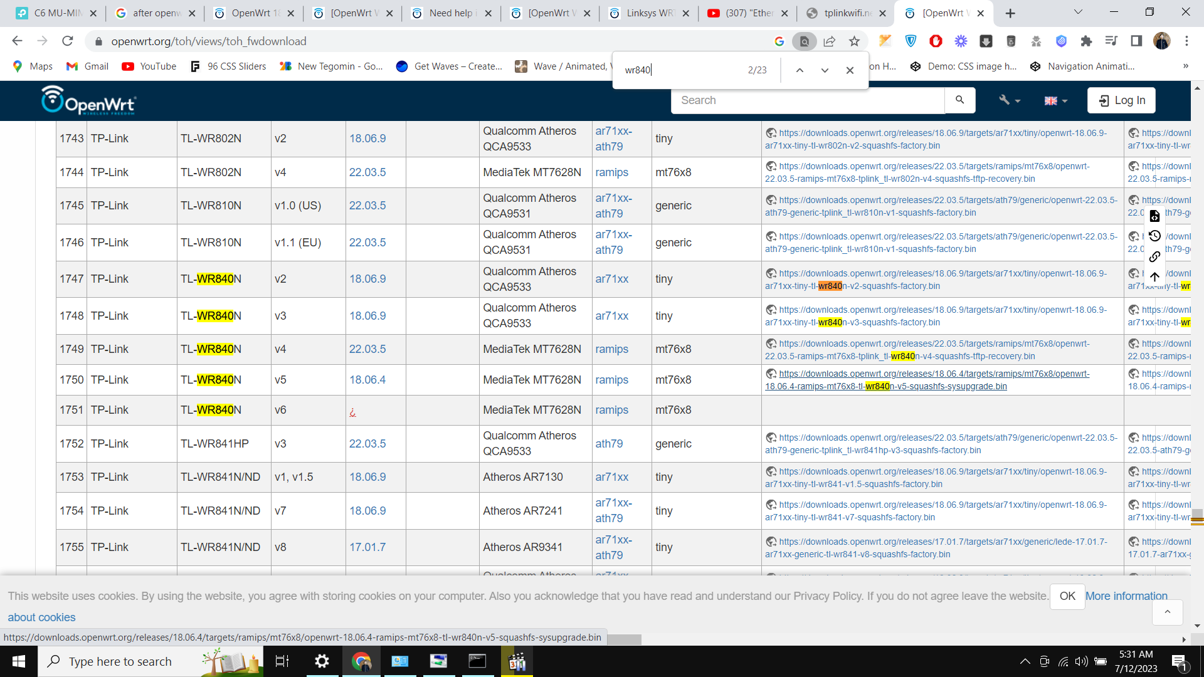This screenshot has height=677, width=1204.
Task: Click the Back to top arrow icon
Action: coord(1154,277)
